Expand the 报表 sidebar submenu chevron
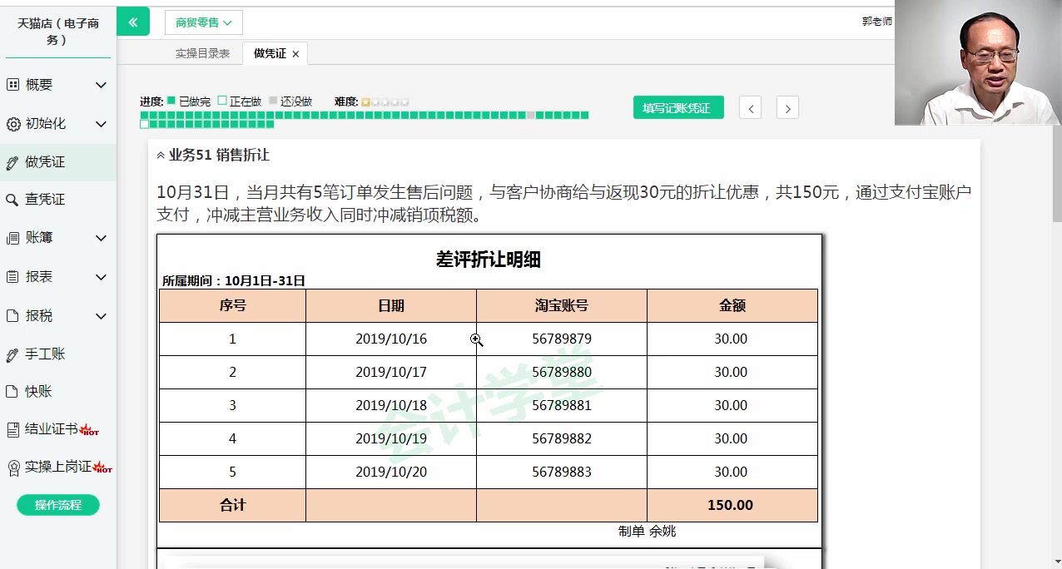The width and height of the screenshot is (1062, 569). [x=101, y=277]
